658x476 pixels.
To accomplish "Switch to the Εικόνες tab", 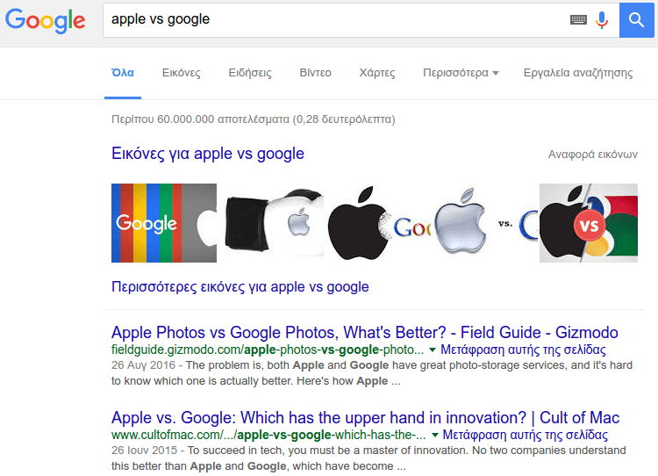I will 182,73.
